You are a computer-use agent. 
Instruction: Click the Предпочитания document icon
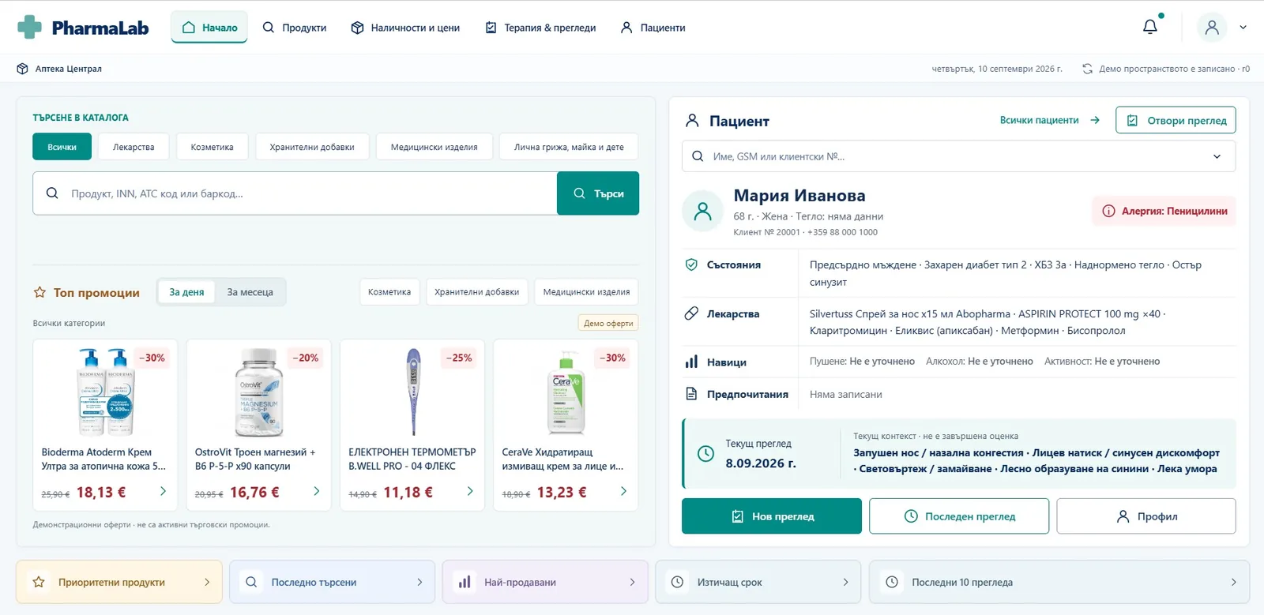[691, 394]
